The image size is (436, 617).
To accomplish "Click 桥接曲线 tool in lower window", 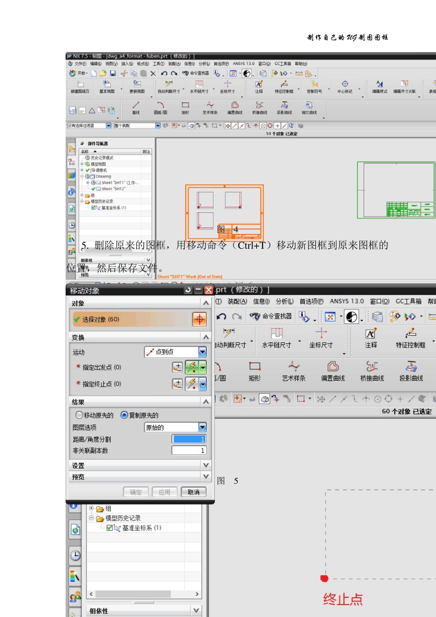I will tap(372, 371).
